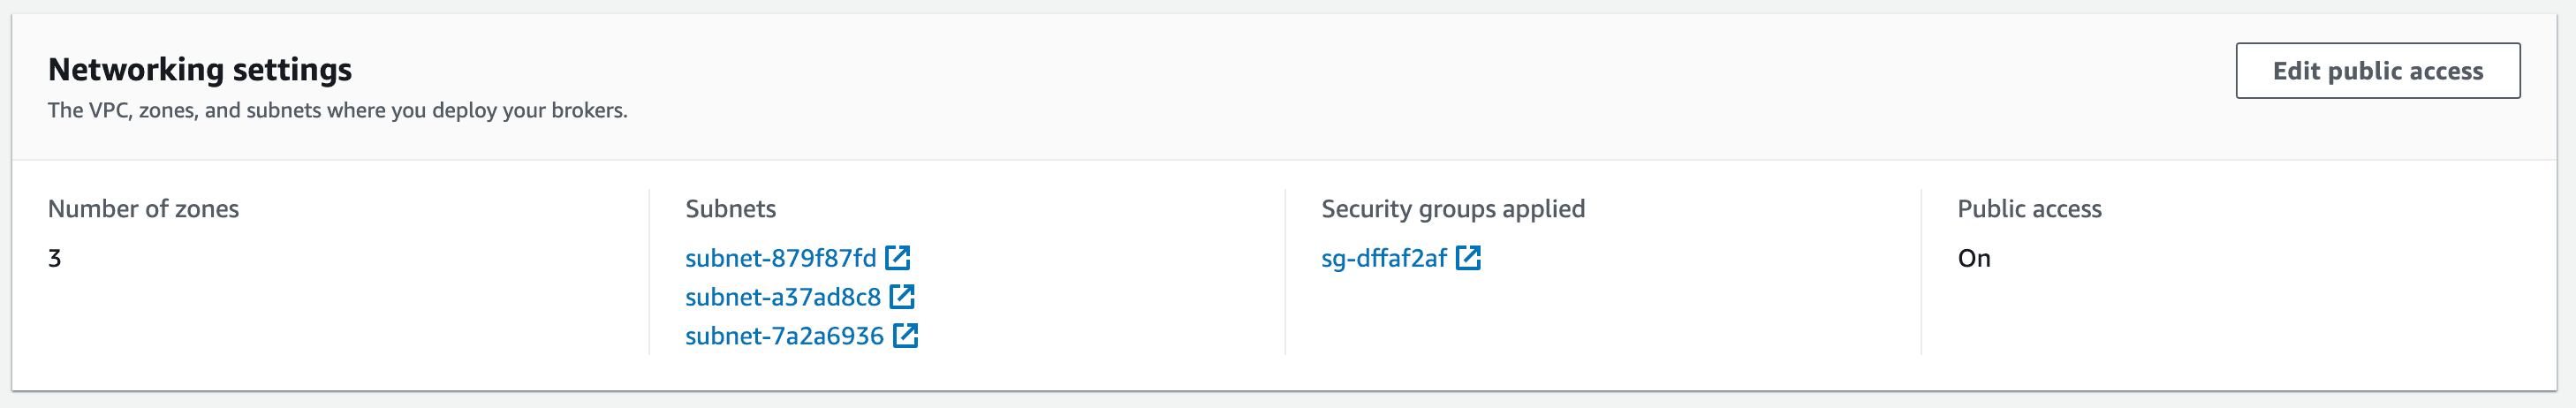Click external-link icon beside subnet-7a2a6936
The image size is (2576, 408).
tap(905, 336)
